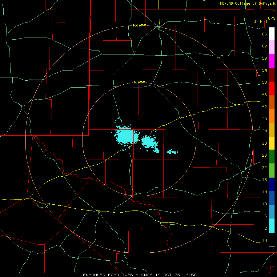Select the 42 legend value
Image resolution: width=277 pixels, height=277 pixels.
coord(264,107)
